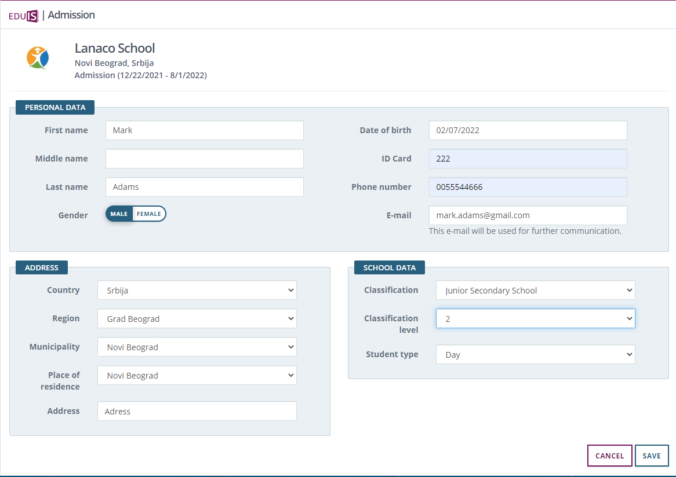Open the Place of residence dropdown
676x477 pixels.
click(197, 376)
